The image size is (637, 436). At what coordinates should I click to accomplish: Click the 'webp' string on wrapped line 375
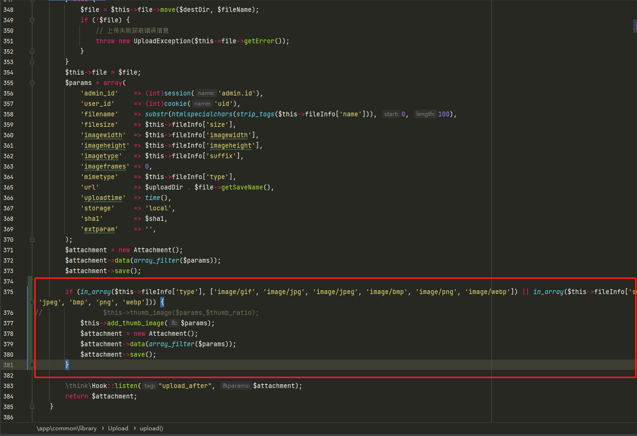click(134, 302)
